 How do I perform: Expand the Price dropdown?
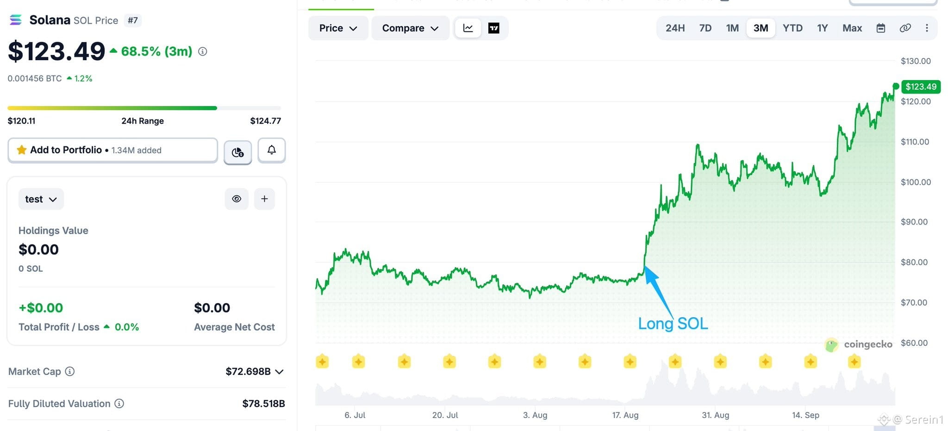point(338,28)
